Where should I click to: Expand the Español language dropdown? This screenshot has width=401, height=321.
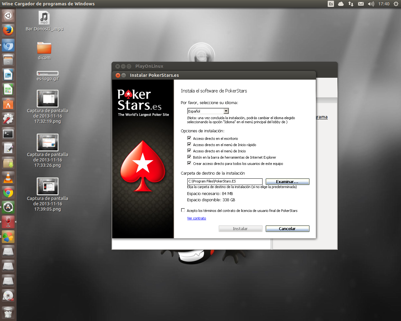[x=226, y=111]
